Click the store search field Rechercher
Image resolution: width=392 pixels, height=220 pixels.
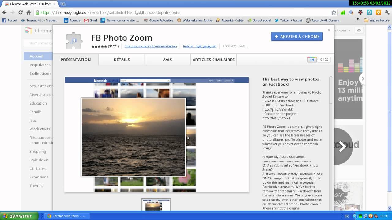pyautogui.click(x=38, y=43)
